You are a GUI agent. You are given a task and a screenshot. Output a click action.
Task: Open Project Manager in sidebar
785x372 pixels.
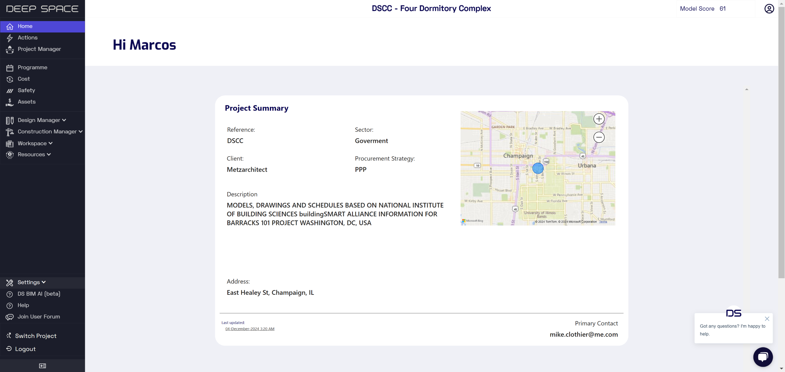tap(39, 49)
